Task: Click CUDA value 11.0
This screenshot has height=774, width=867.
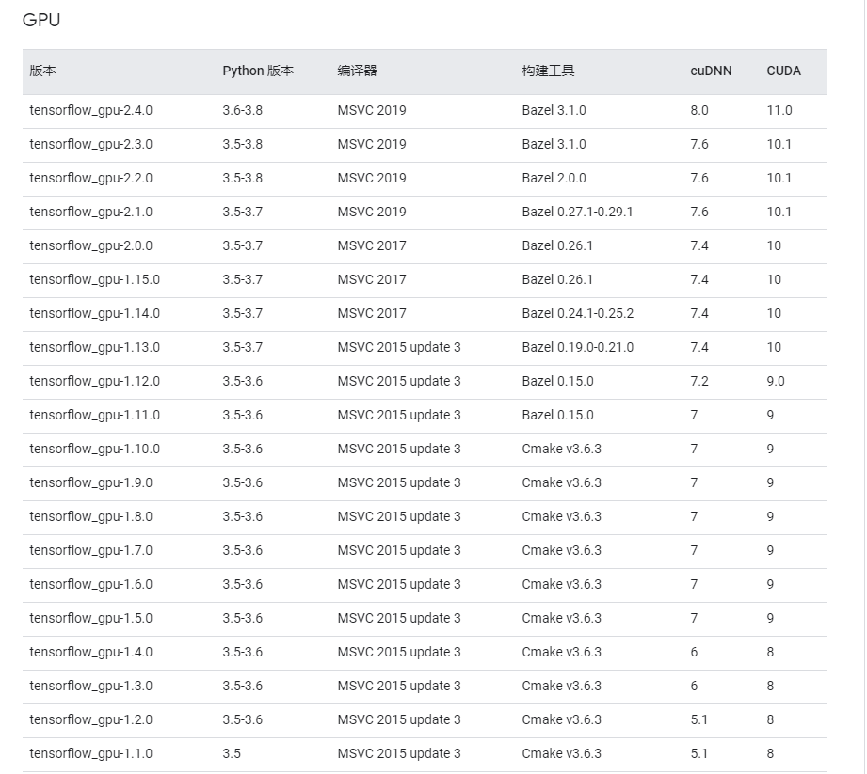Action: point(779,110)
